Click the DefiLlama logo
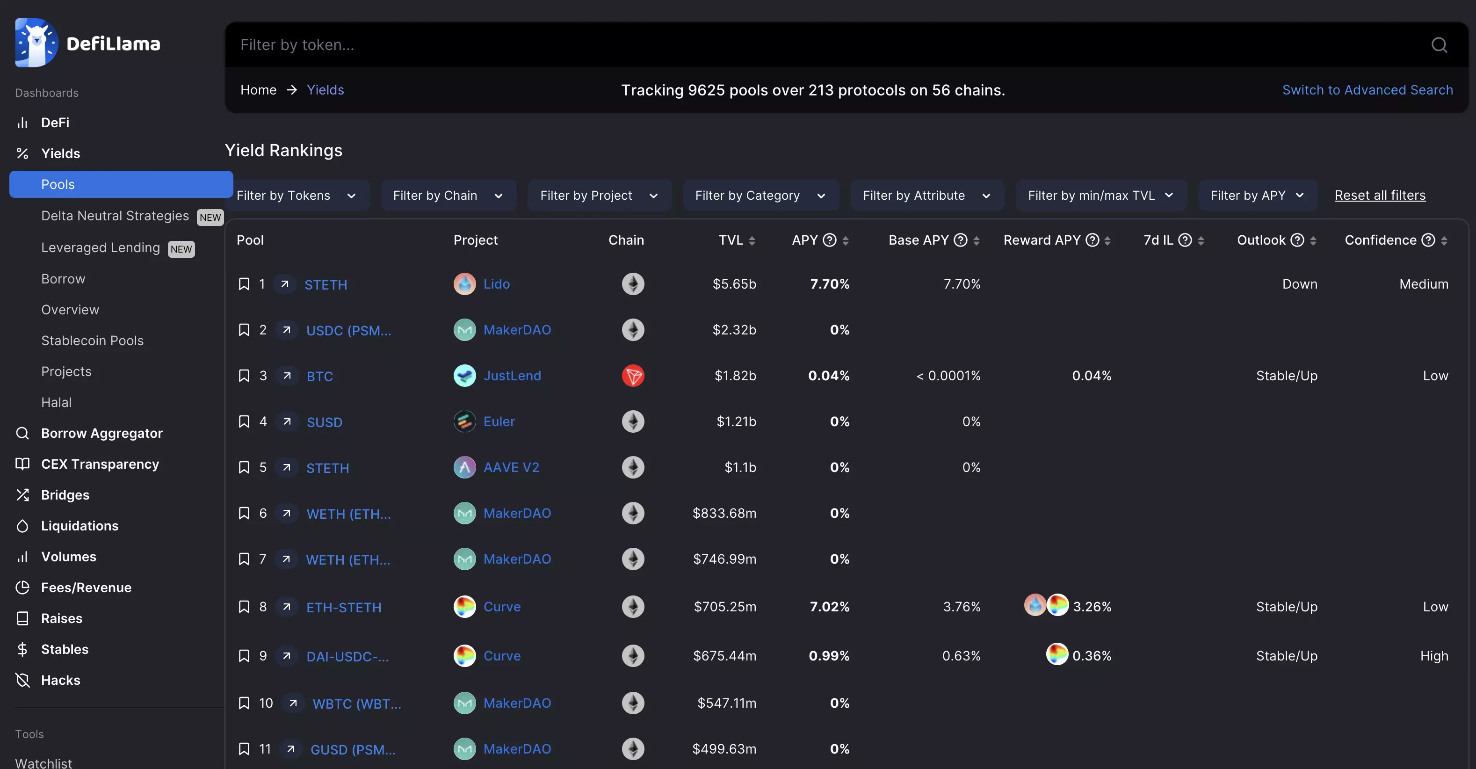Screen dimensions: 1476x769 [87, 43]
